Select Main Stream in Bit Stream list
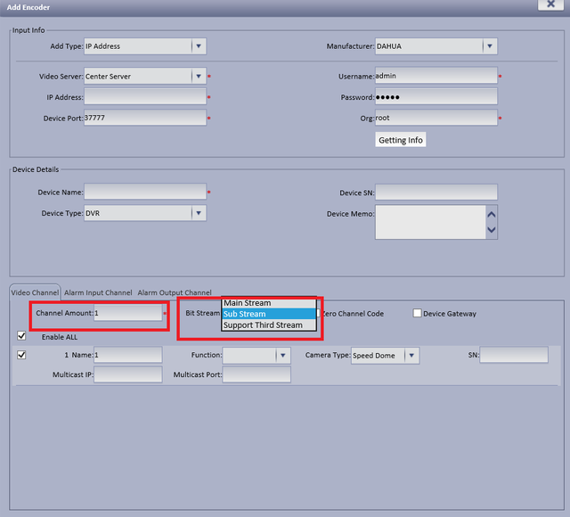The height and width of the screenshot is (517, 570). coord(269,303)
